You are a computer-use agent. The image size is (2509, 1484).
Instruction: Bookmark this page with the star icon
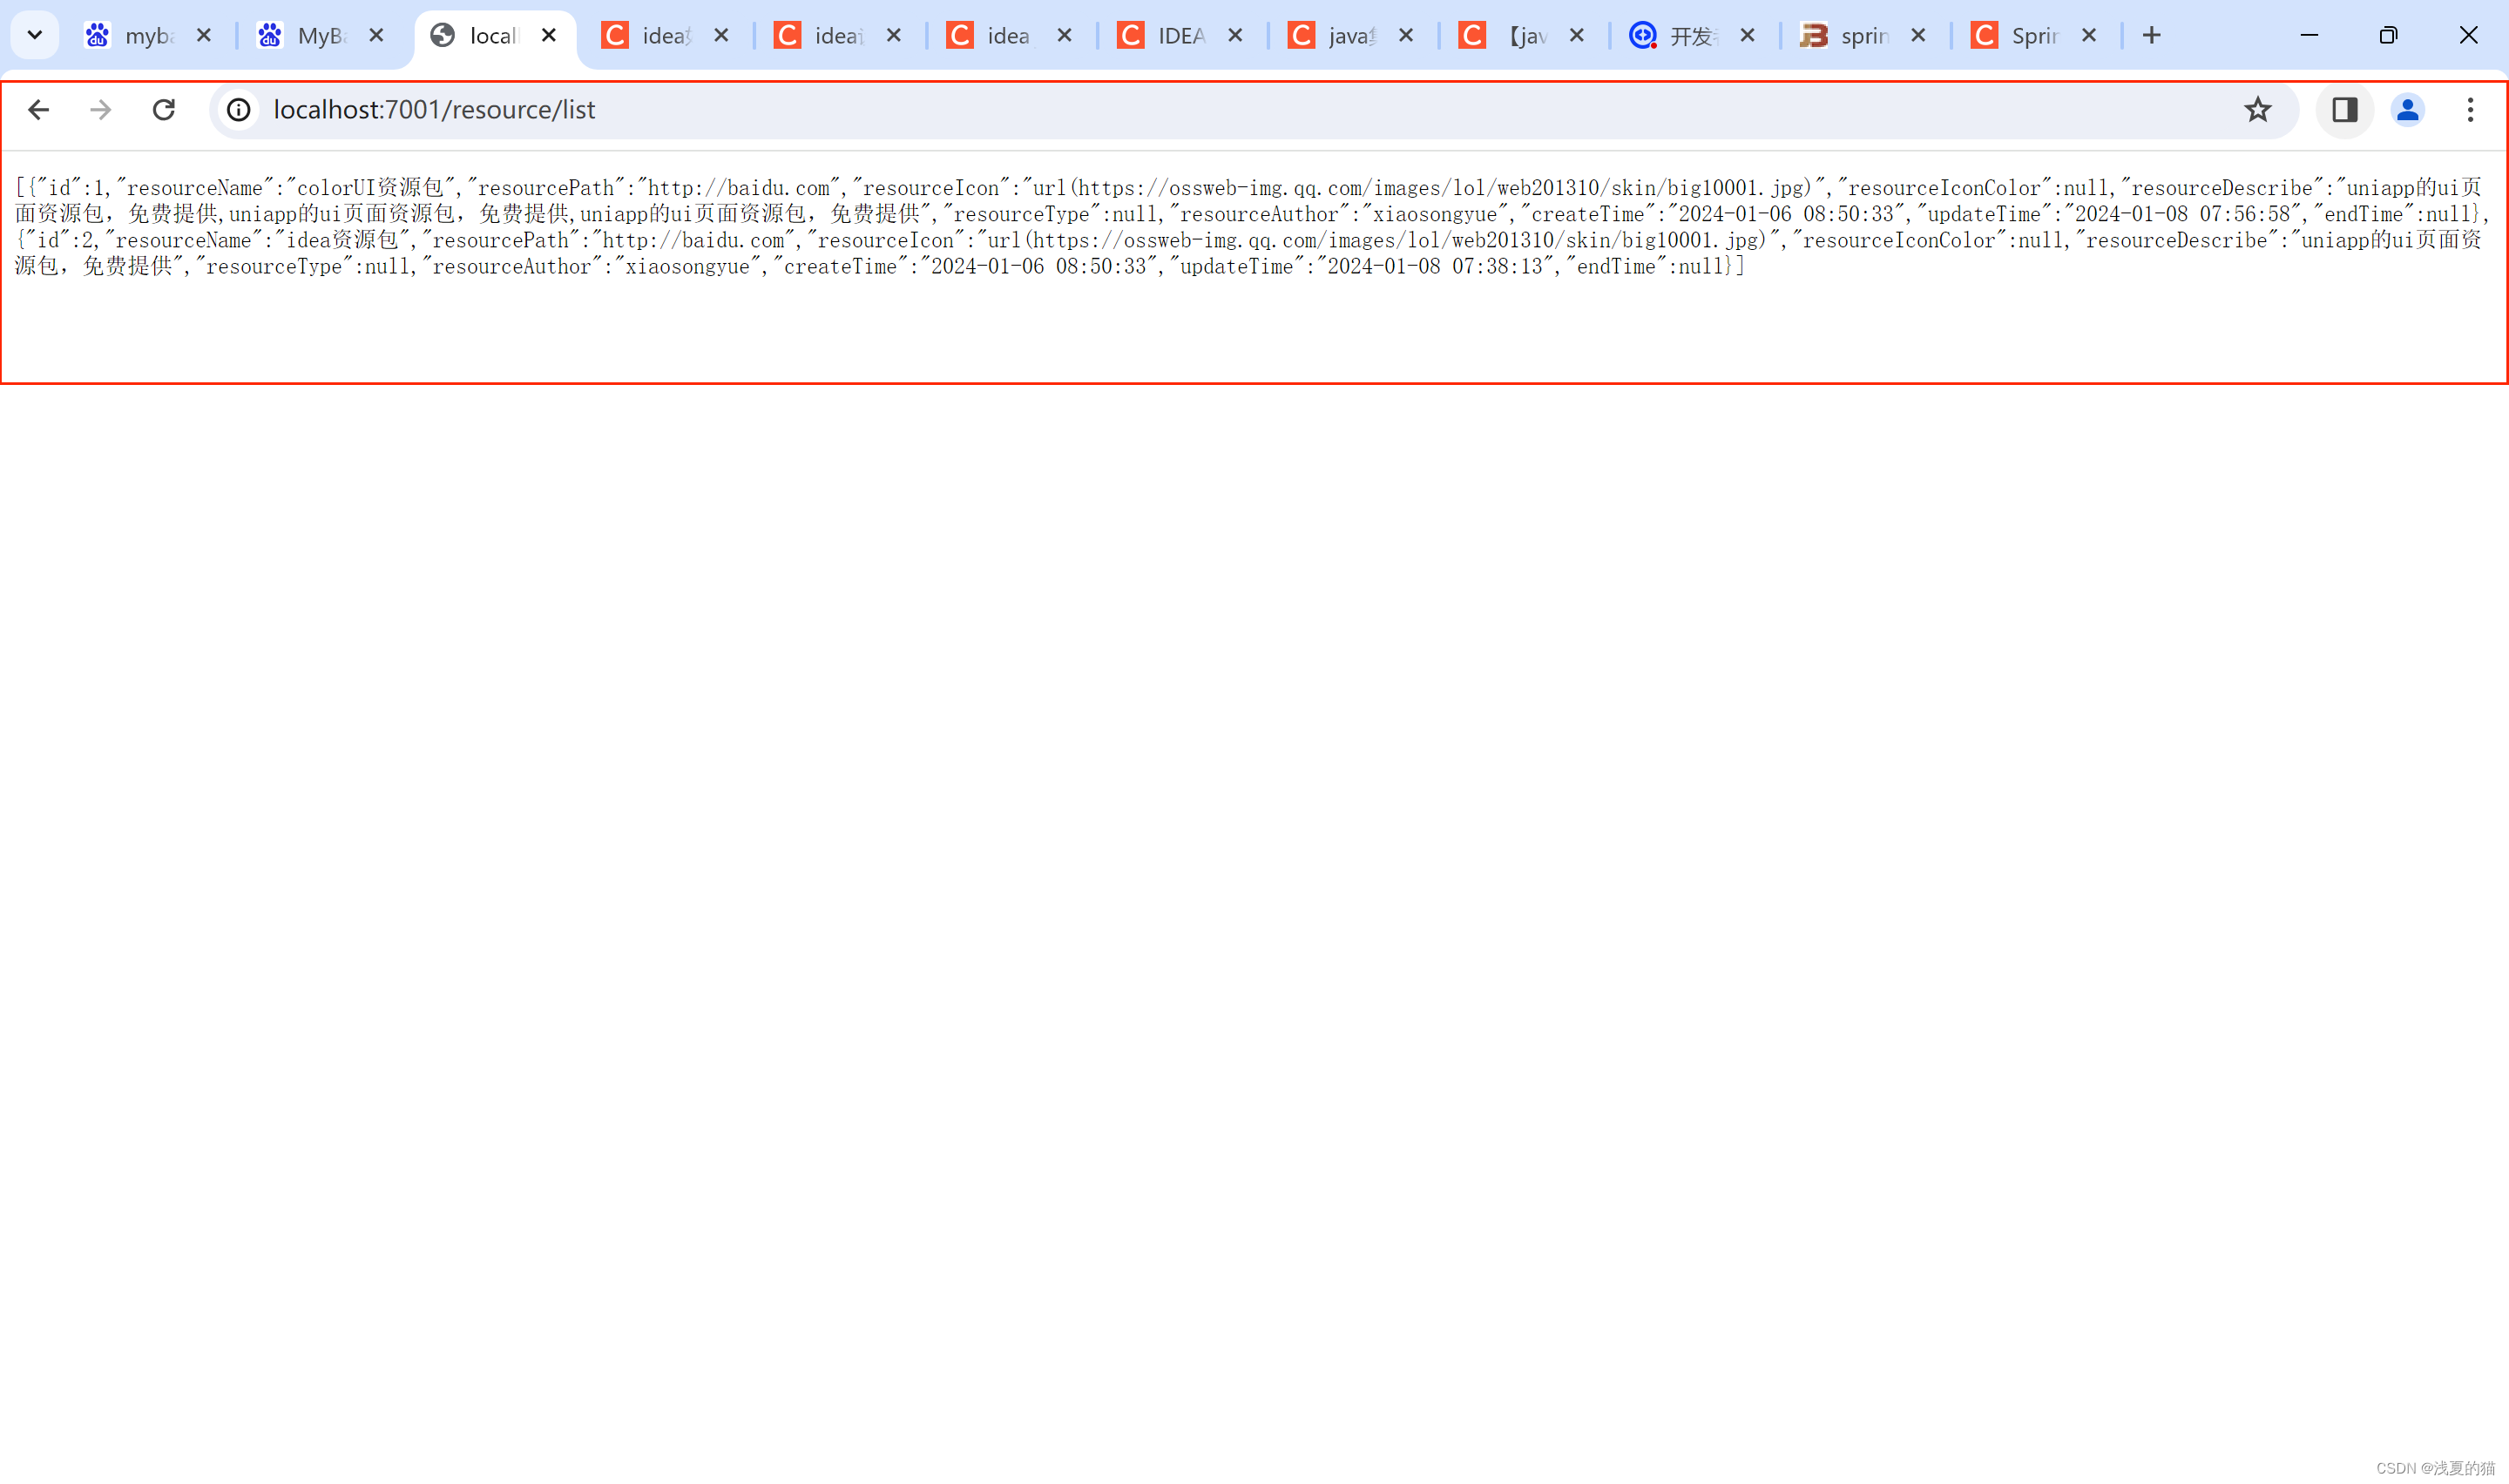pyautogui.click(x=2257, y=110)
